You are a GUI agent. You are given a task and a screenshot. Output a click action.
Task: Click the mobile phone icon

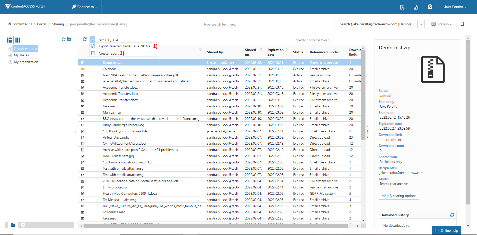(x=462, y=24)
